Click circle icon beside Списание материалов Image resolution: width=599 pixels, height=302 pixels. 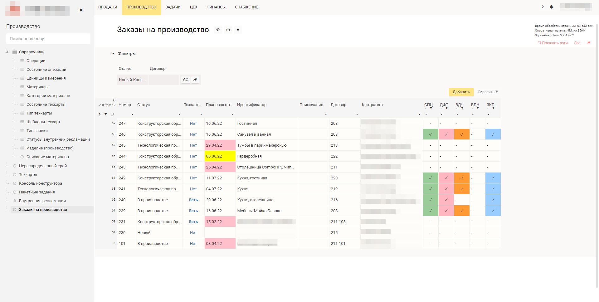point(22,157)
